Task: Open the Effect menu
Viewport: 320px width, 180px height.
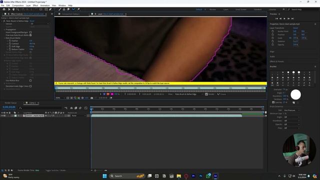Action: point(35,5)
